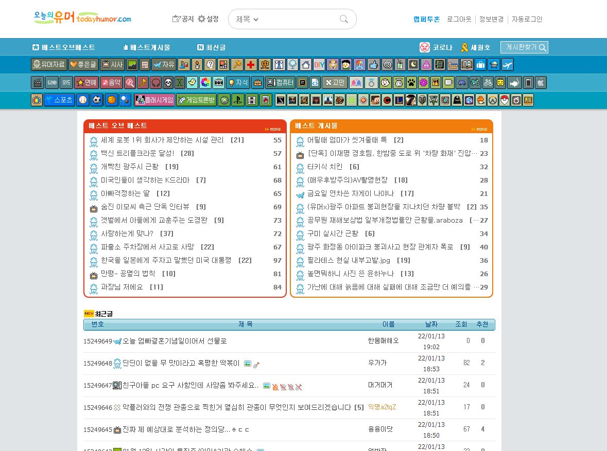This screenshot has width=607, height=451.
Task: Click the paw print pets board icon
Action: (411, 82)
